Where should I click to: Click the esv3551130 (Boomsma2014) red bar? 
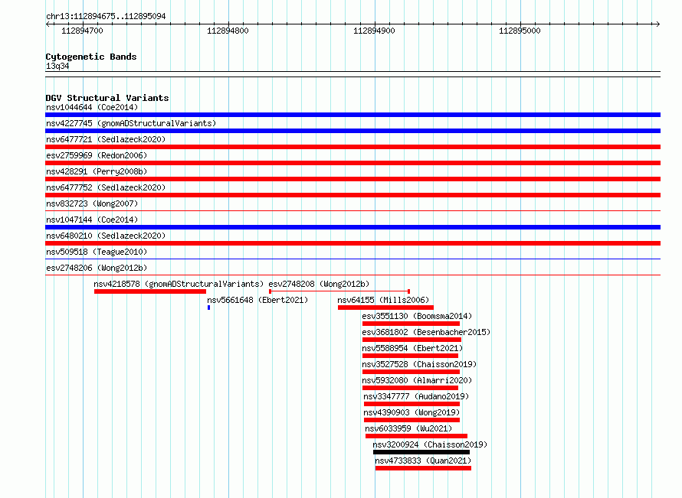pos(411,324)
